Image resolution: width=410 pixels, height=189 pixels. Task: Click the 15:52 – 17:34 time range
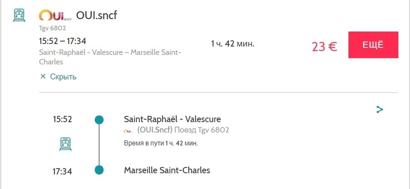coord(62,41)
